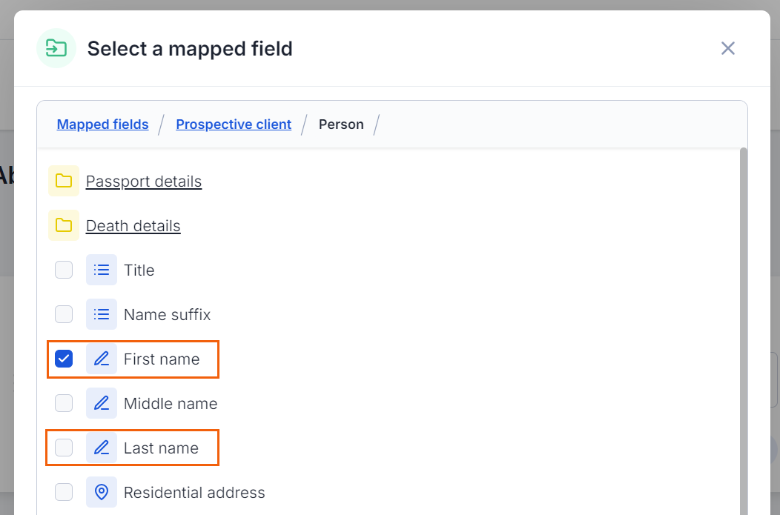Open the Passport details folder icon

[x=64, y=181]
